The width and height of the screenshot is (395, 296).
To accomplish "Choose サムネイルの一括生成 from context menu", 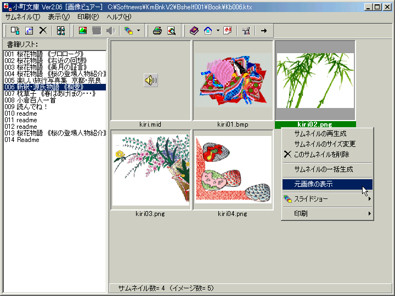I will [327, 169].
